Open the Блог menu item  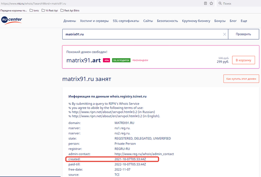[233, 21]
